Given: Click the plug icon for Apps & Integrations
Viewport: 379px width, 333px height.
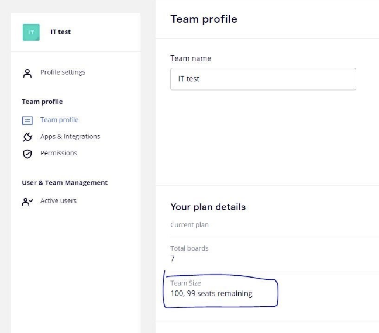Looking at the screenshot, I should [x=26, y=137].
